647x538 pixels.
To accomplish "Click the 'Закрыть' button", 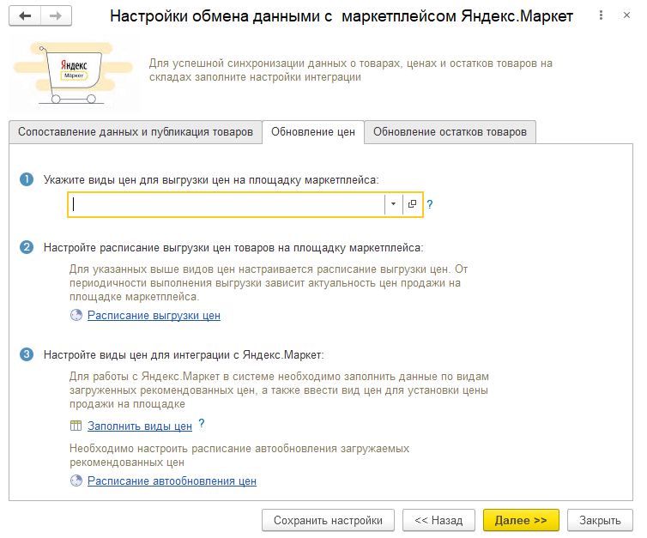I will click(x=600, y=520).
